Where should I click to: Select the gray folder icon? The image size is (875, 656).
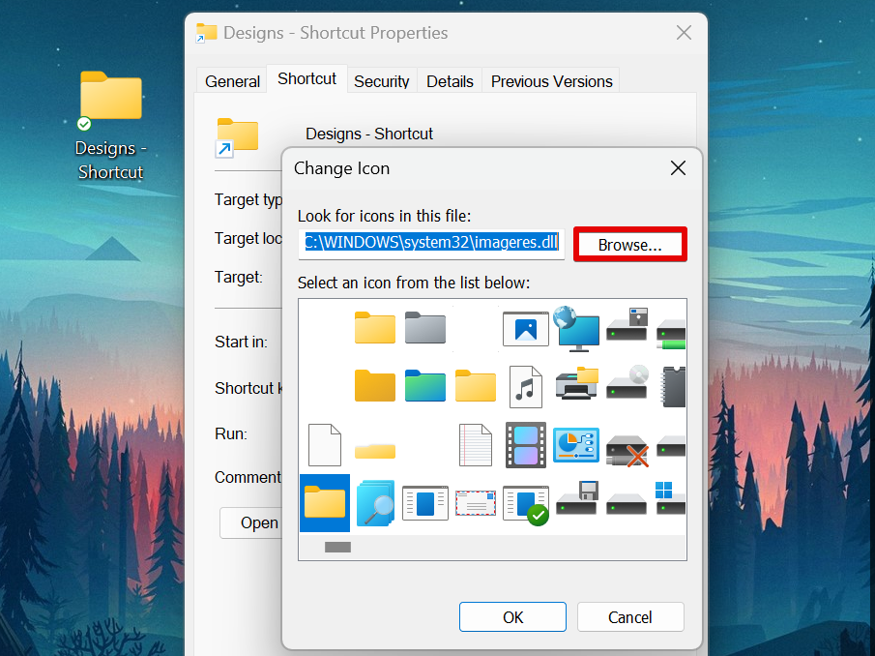click(x=425, y=328)
